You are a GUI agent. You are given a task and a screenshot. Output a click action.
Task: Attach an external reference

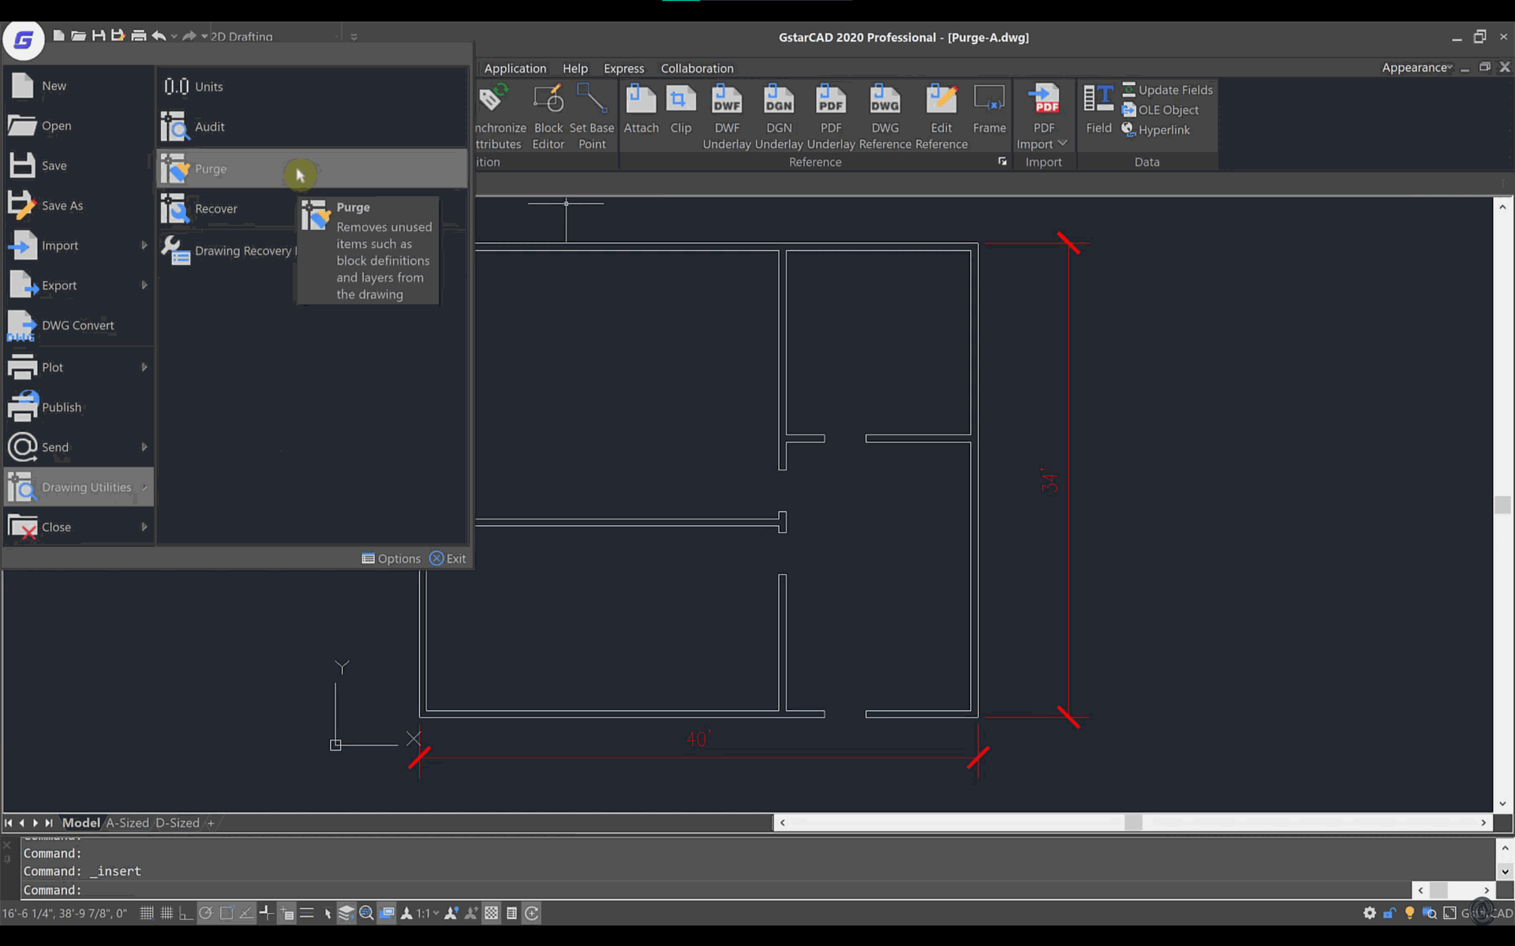[x=642, y=110]
